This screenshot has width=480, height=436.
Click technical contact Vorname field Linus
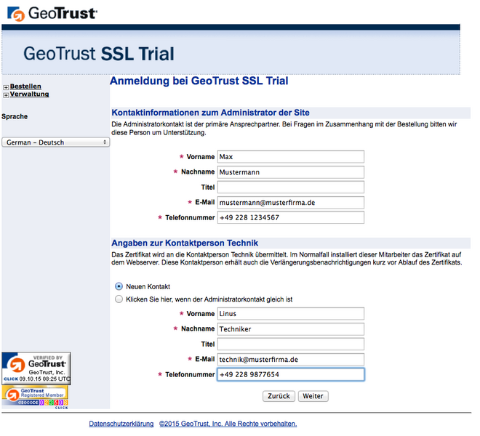290,314
